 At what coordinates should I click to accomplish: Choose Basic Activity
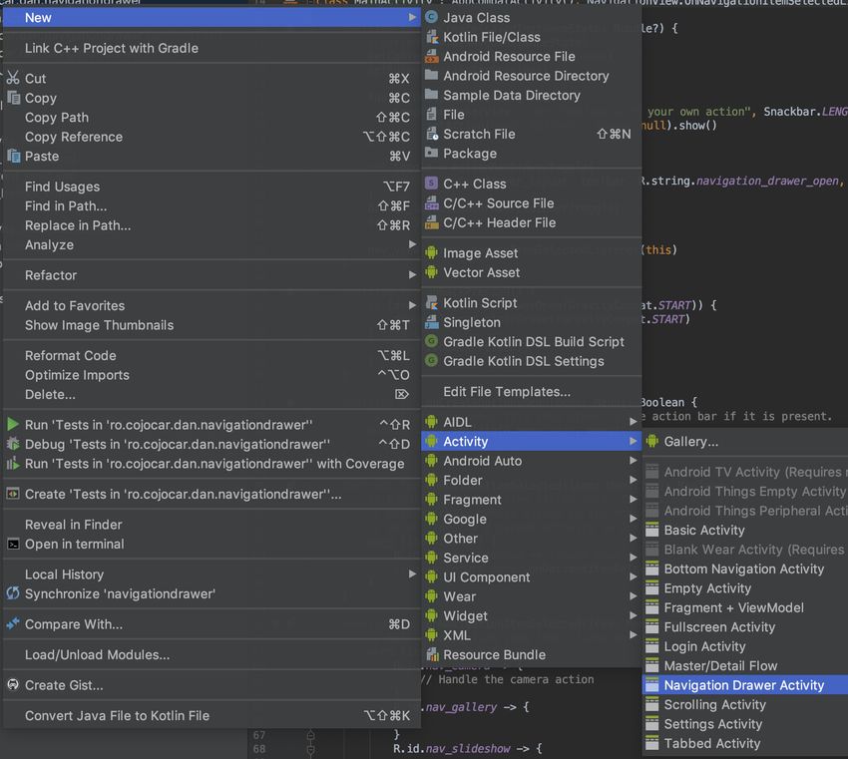tap(744, 530)
